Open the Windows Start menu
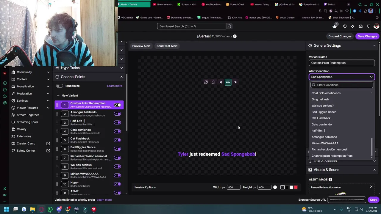Viewport: 381px width, 214px height. coord(6,209)
